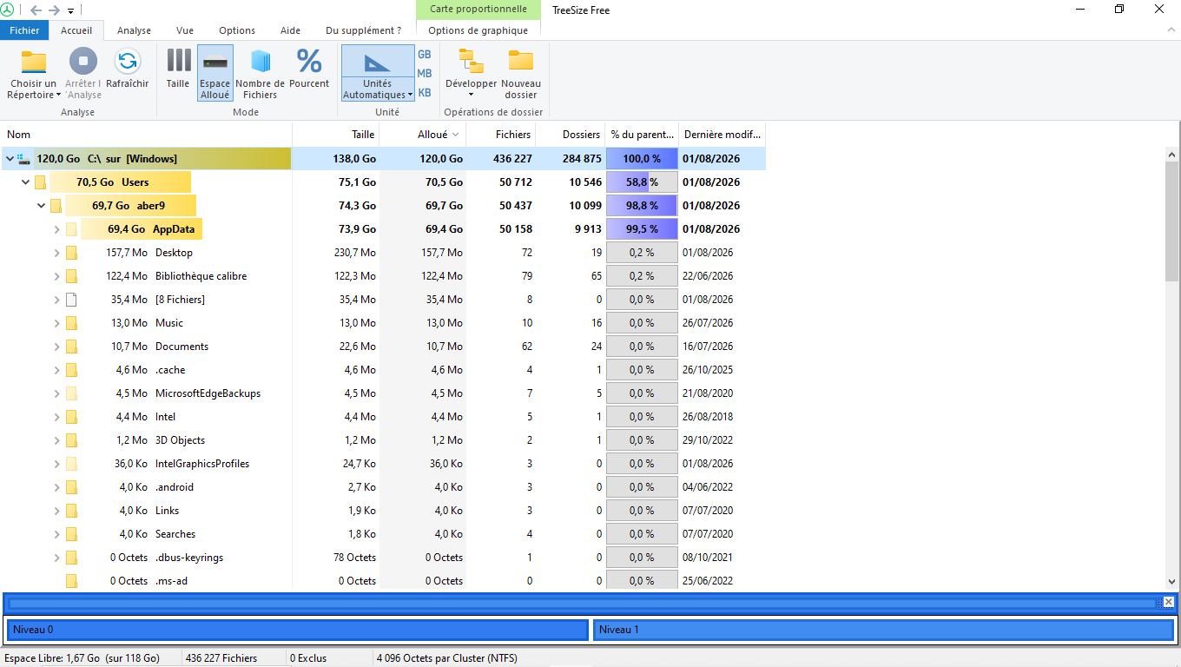Image resolution: width=1181 pixels, height=667 pixels.
Task: Expand the Desktop folder
Action: 56,253
